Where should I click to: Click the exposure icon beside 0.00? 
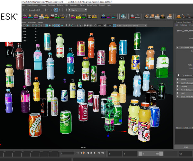coord(96,25)
